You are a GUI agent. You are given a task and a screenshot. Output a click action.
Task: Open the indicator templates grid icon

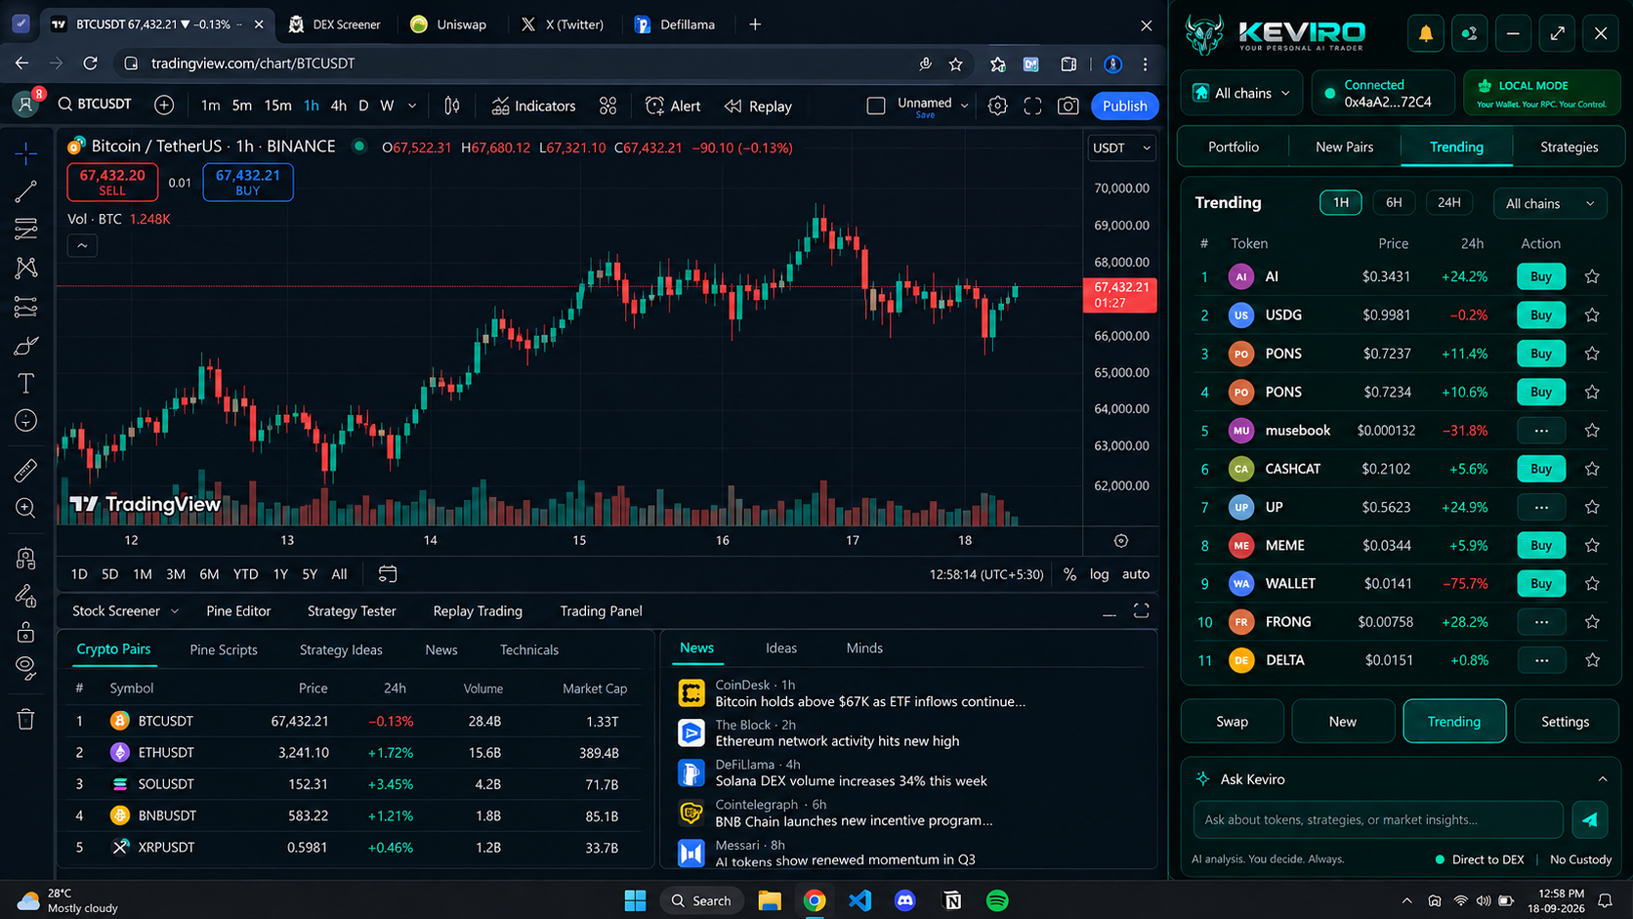(607, 105)
